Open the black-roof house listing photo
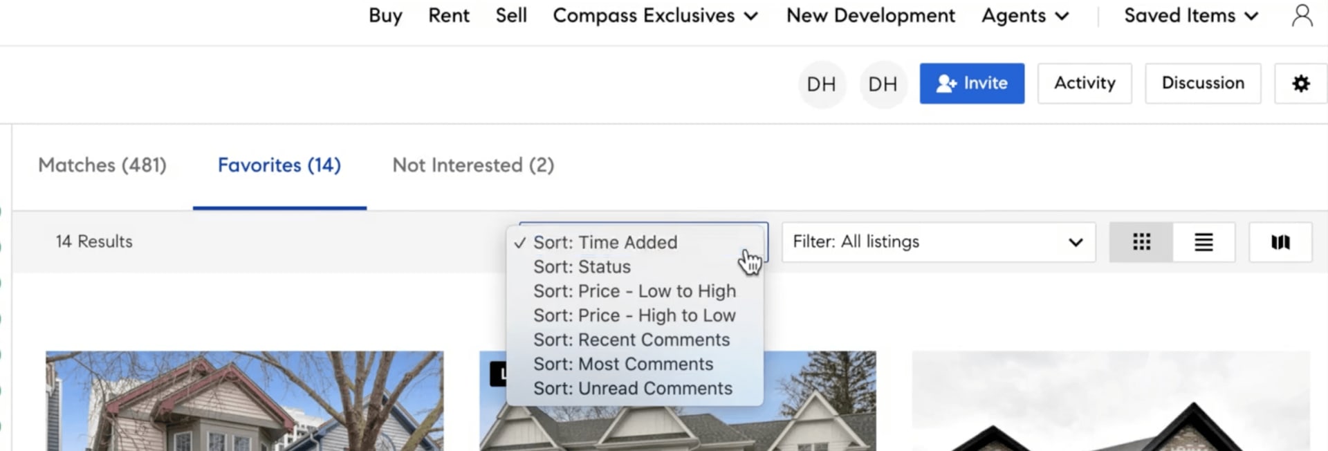 coord(1111,401)
